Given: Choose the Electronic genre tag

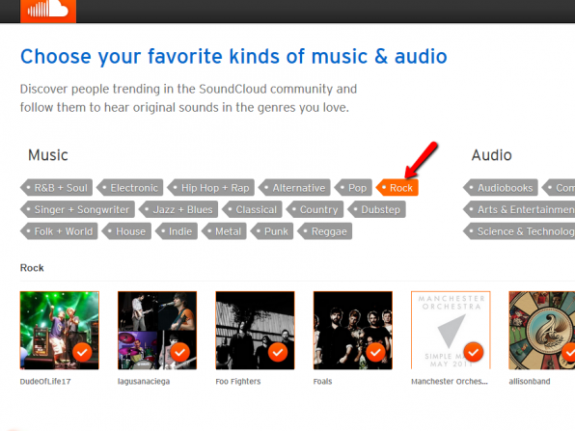Looking at the screenshot, I should pyautogui.click(x=130, y=188).
